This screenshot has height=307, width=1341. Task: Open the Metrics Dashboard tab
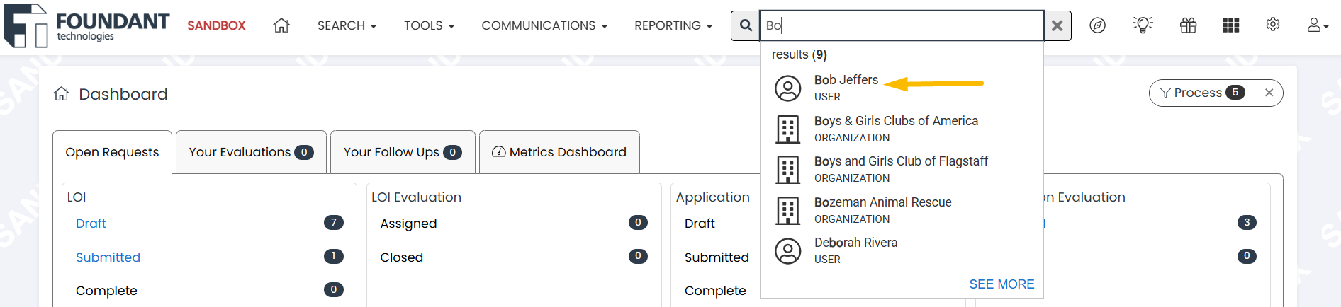559,152
